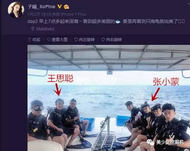Click the clockwise rotate icon
190x151 pixels.
(x=103, y=39)
